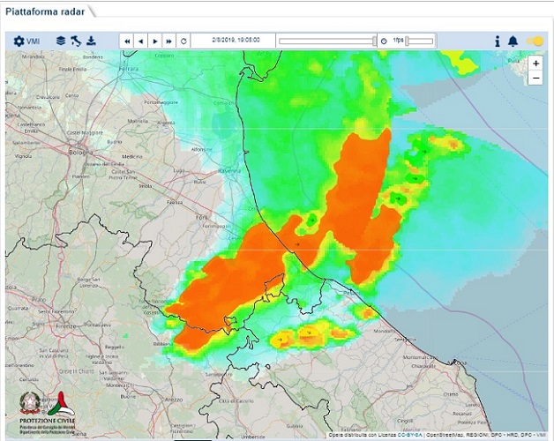Screen dimensions: 554x441
Task: Zoom in on the map
Action: [x=535, y=64]
